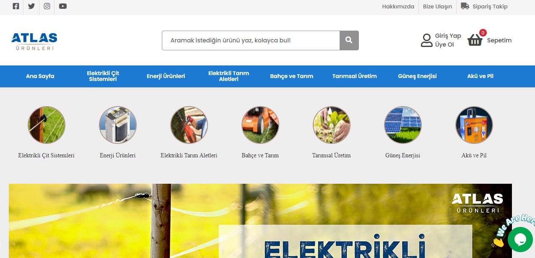Select the Akü ve Pil category image
Screen dimensions: 535x258
pos(474,125)
